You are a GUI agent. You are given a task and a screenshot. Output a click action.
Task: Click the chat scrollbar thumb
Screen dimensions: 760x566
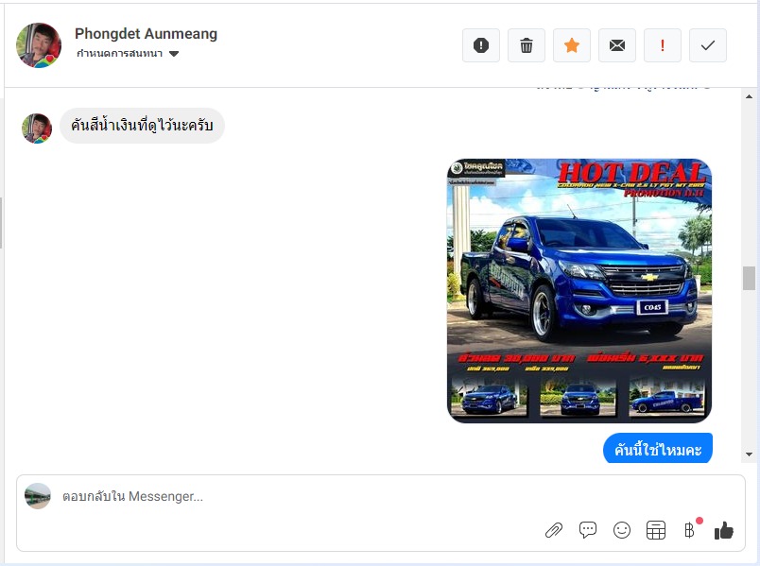[749, 278]
